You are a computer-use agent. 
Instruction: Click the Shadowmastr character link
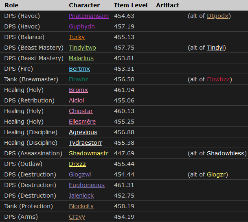[x=89, y=153]
